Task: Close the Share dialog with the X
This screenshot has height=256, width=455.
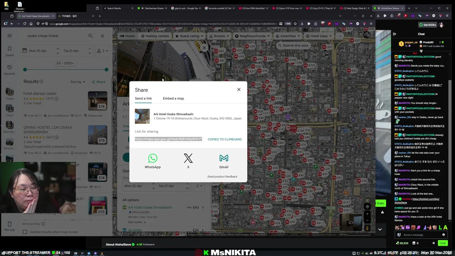Action: 239,90
